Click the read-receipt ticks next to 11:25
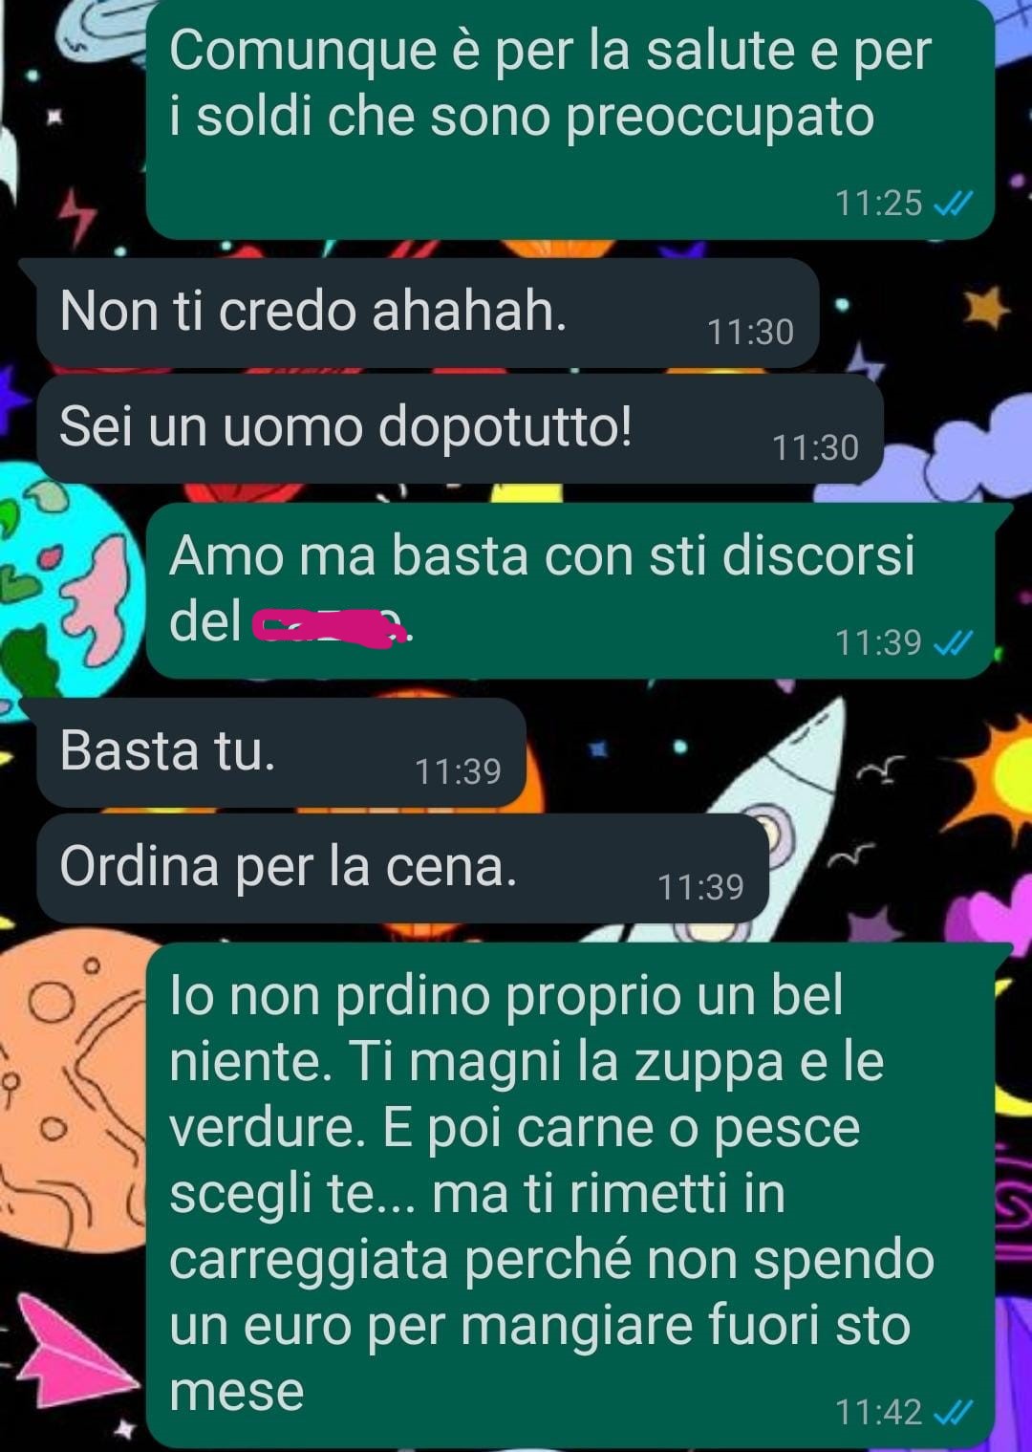Viewport: 1032px width, 1452px height. click(x=953, y=204)
